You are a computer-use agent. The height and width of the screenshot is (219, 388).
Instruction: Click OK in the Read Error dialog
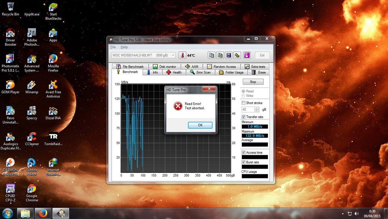[x=200, y=125]
